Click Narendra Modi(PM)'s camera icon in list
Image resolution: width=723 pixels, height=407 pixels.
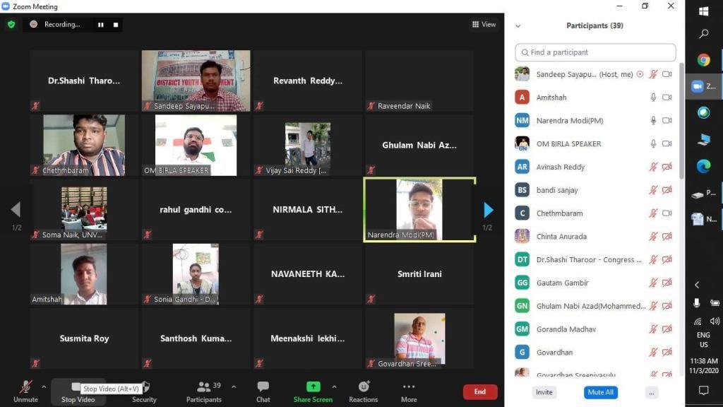[667, 120]
